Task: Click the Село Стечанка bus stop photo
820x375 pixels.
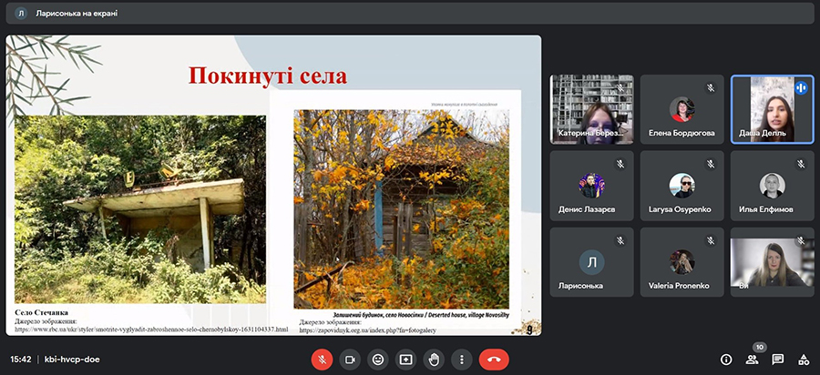Action: pyautogui.click(x=140, y=209)
